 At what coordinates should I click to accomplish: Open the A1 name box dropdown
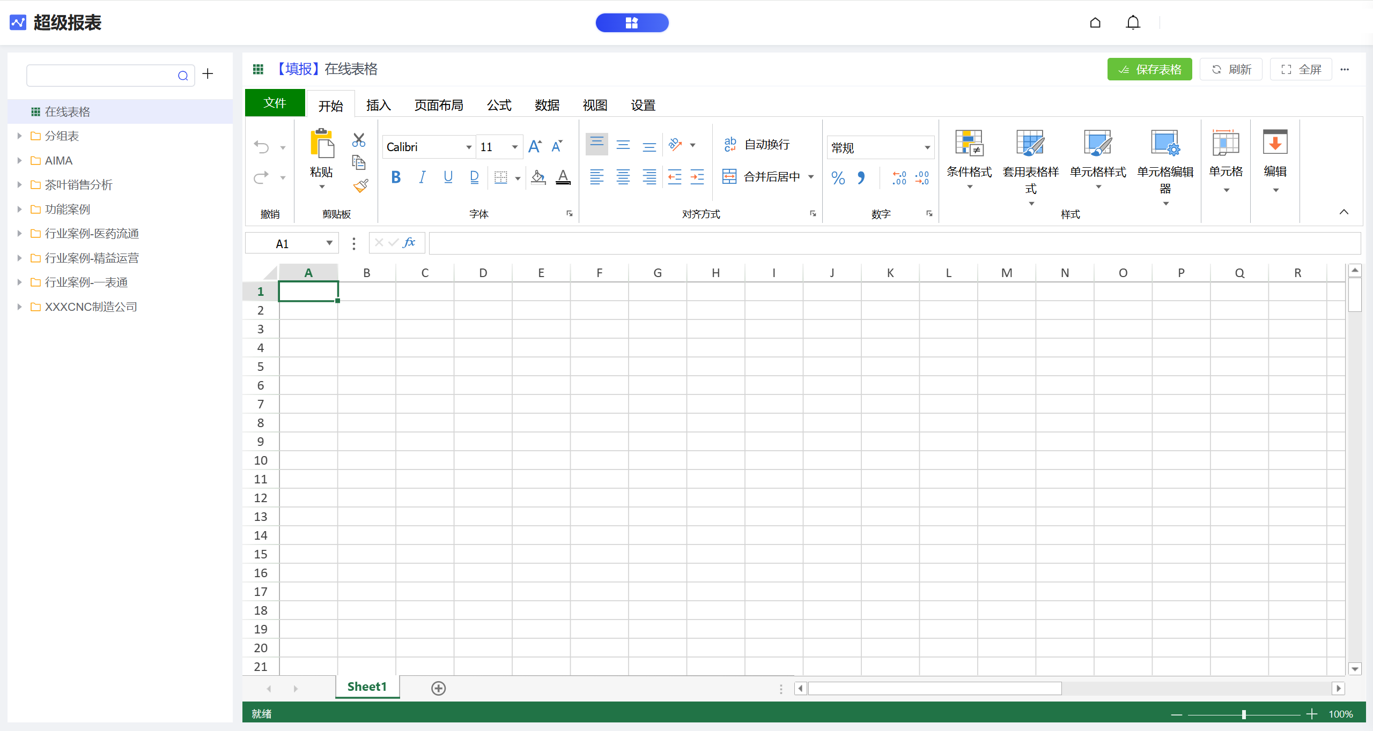coord(329,243)
